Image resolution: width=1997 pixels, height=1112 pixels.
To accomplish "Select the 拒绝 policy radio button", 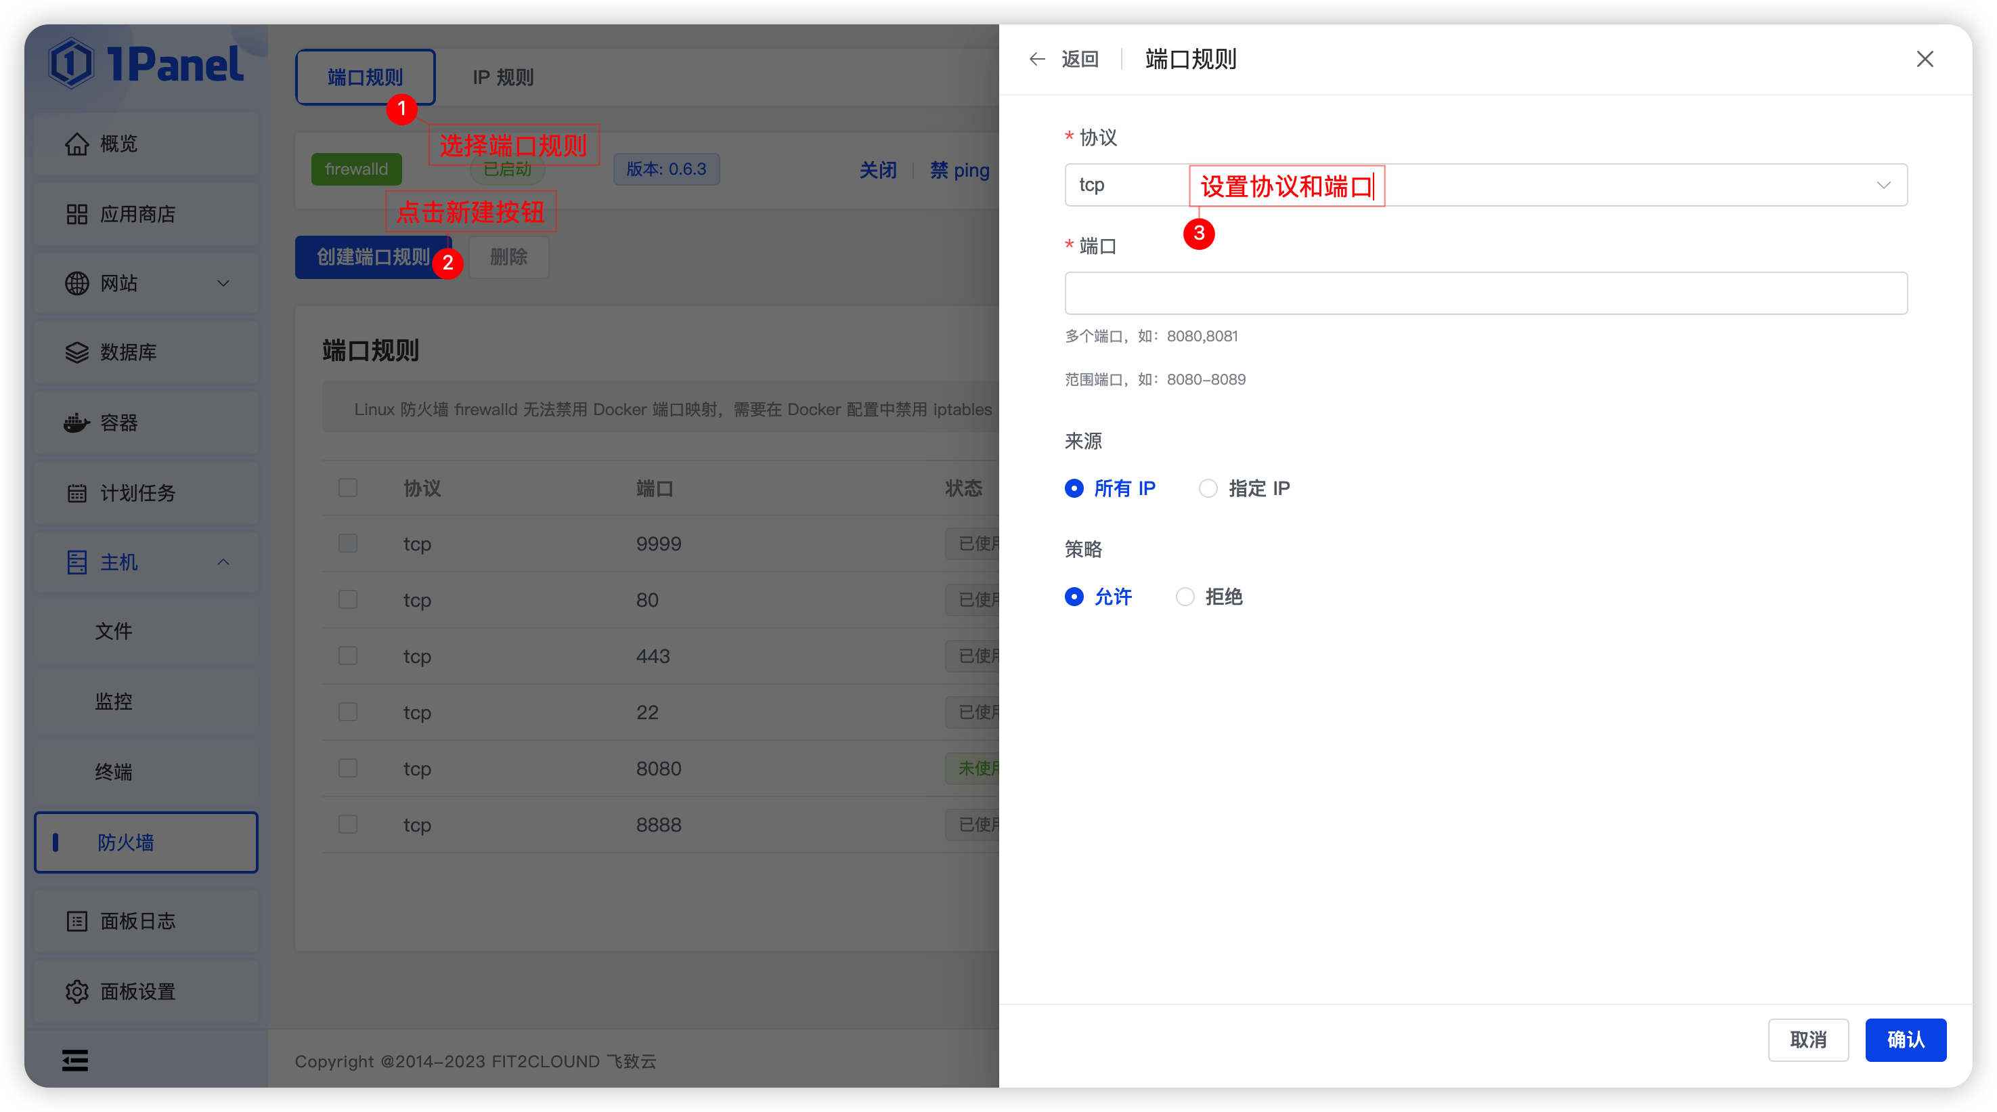I will (x=1185, y=597).
